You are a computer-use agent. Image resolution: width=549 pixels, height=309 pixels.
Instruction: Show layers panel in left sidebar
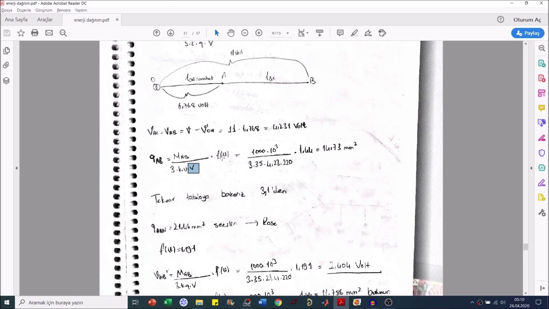point(6,81)
